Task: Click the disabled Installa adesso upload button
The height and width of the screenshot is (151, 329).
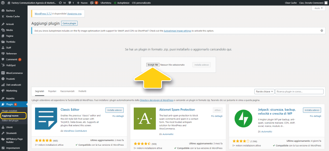Action: 201,65
